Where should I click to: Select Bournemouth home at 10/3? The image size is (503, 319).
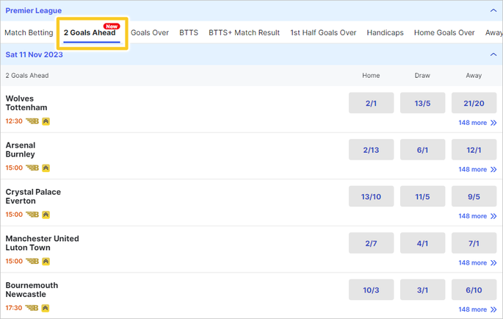click(x=371, y=290)
